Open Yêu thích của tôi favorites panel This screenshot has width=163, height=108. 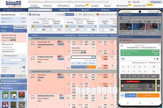(x=14, y=81)
